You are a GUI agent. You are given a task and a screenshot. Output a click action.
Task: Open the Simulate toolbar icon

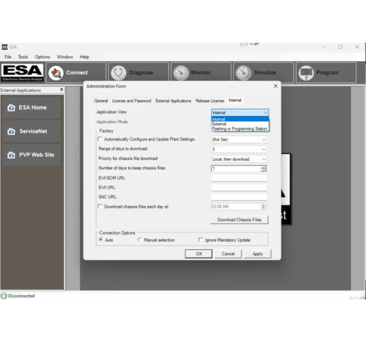[243, 73]
